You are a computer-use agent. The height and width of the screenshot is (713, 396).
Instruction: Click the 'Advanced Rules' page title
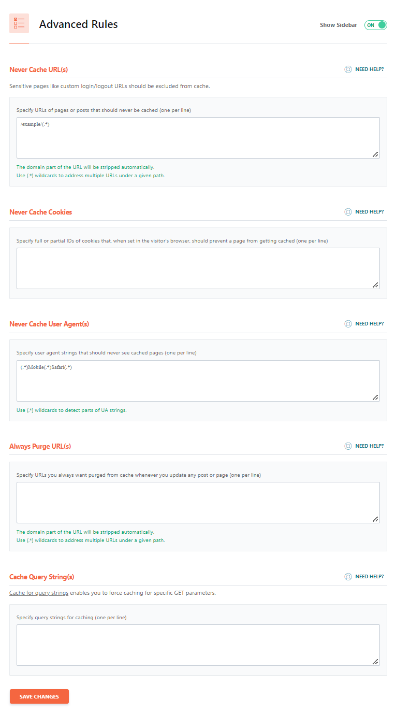click(79, 24)
